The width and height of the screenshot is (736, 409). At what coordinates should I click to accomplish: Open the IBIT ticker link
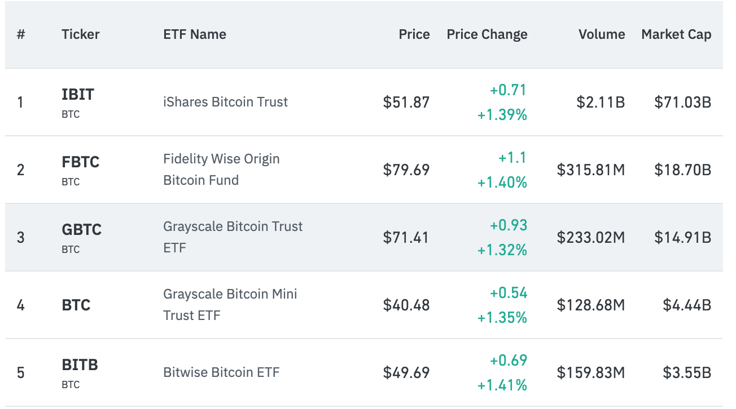(x=78, y=95)
